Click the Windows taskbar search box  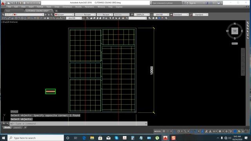[36, 138]
